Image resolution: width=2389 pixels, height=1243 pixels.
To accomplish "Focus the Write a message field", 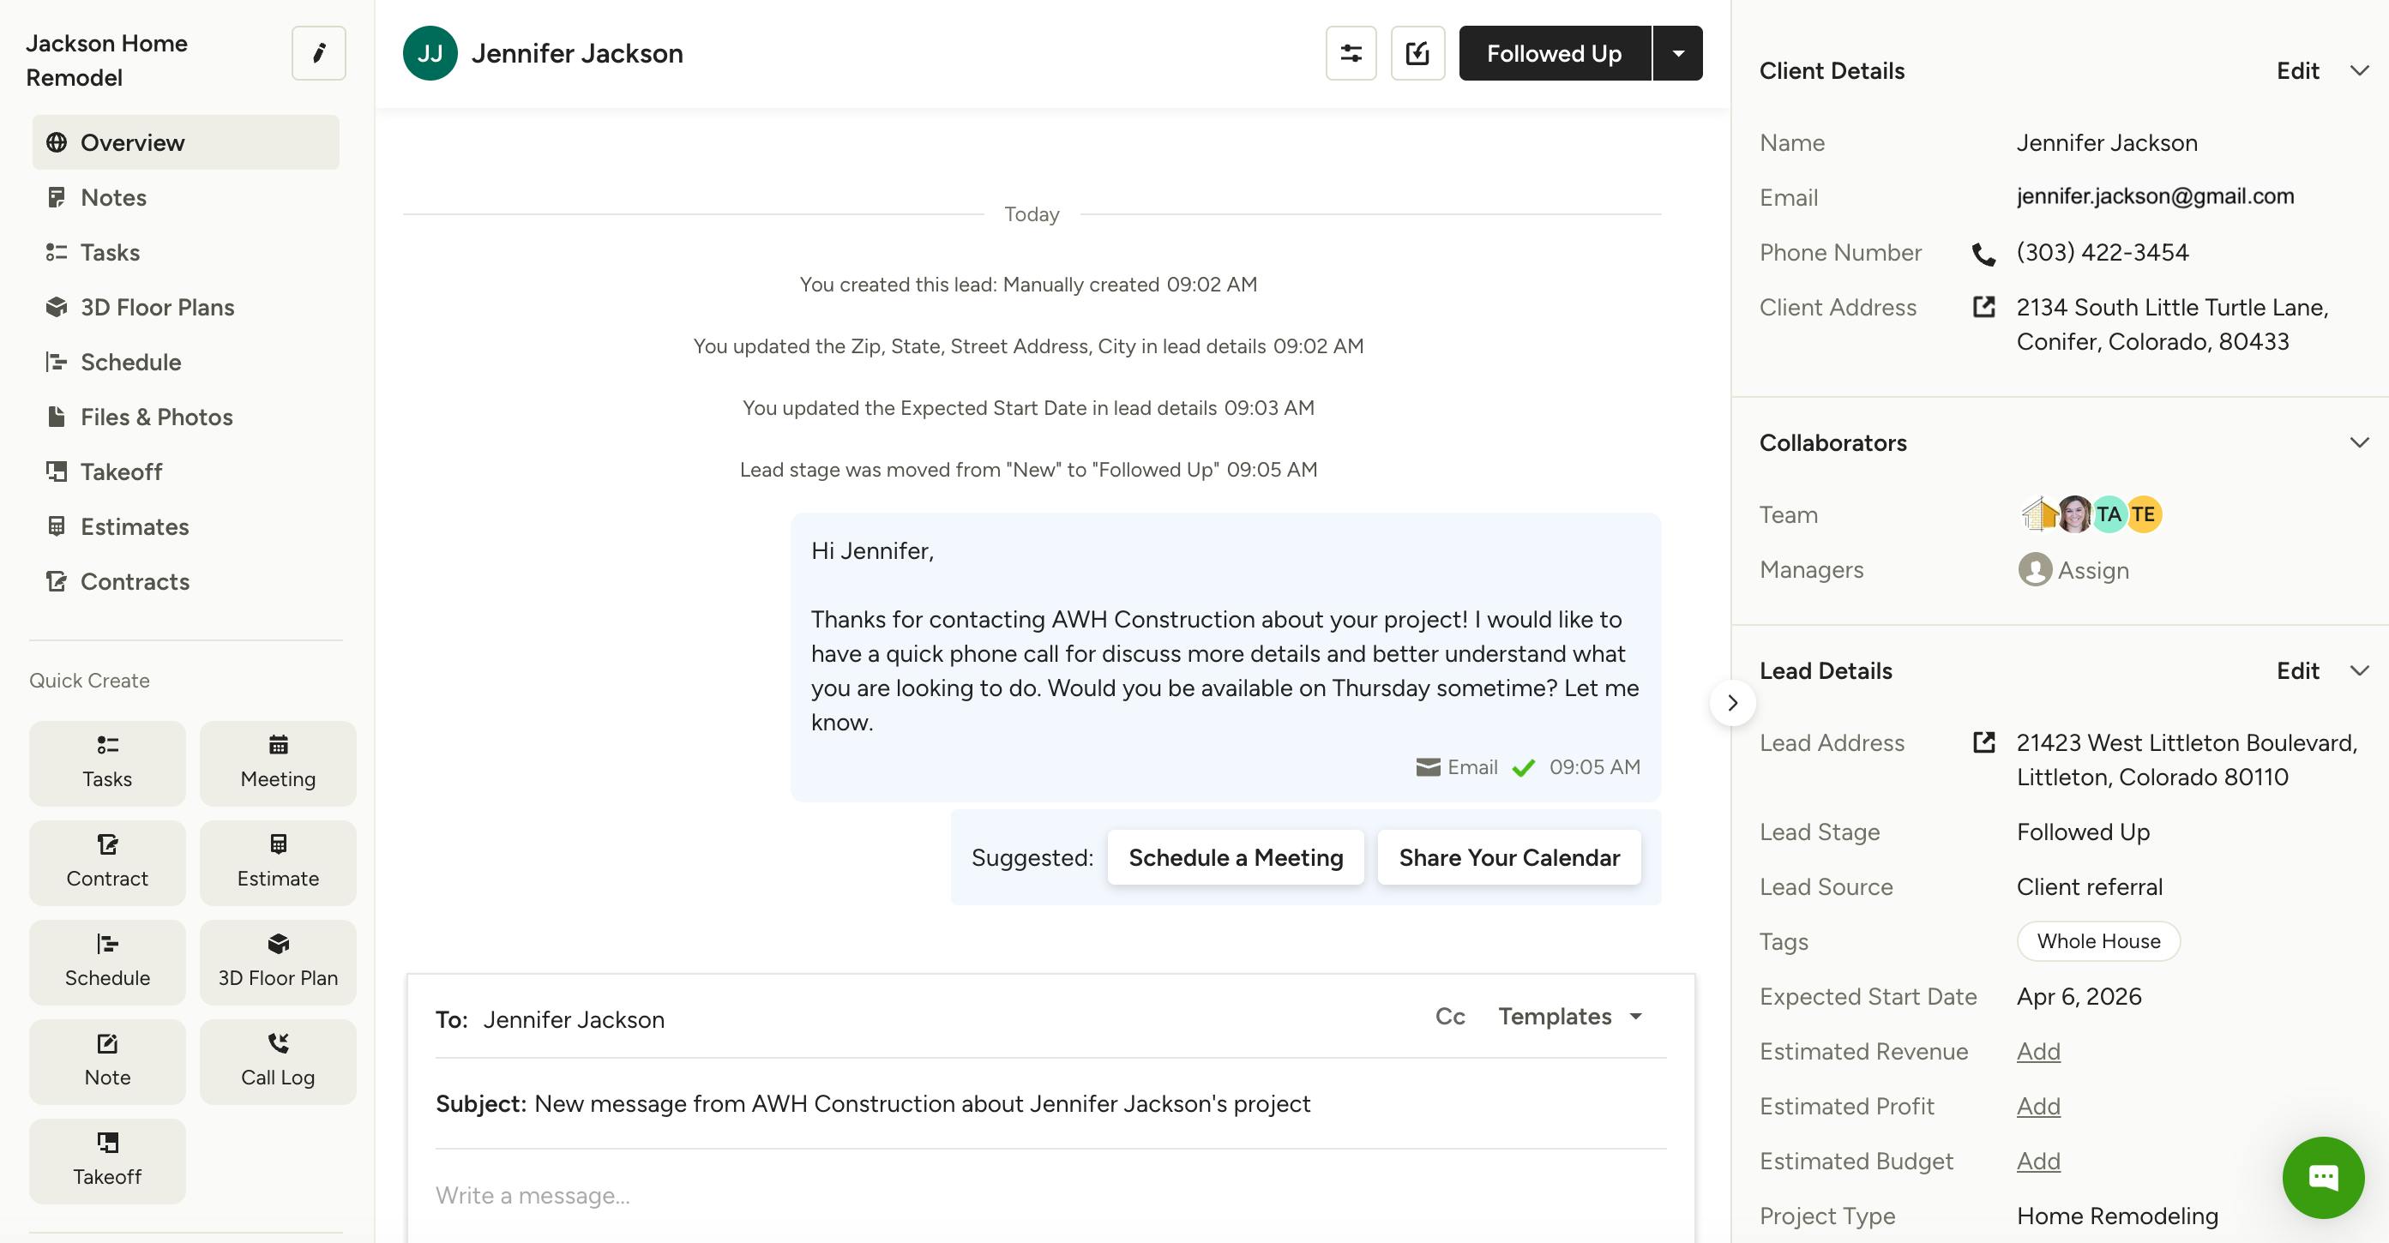I will point(1048,1196).
